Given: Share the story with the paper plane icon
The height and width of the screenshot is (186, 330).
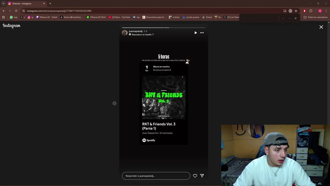Looking at the screenshot, I should [202, 176].
